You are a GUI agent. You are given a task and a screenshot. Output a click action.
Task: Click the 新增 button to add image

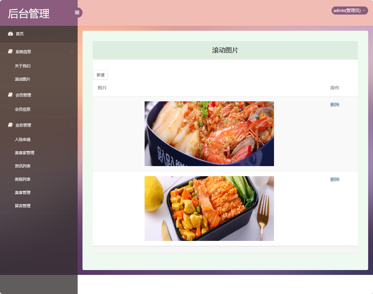coord(100,75)
